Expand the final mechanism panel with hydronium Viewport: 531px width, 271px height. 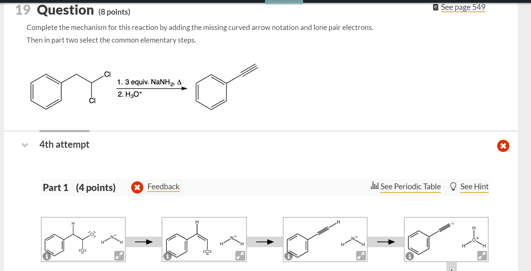pos(482,255)
